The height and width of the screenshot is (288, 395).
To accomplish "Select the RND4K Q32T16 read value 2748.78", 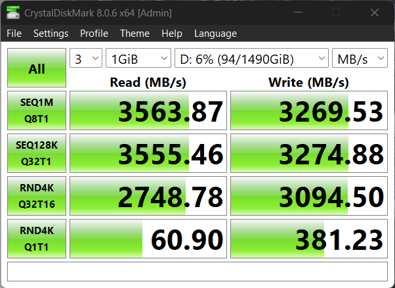I will click(x=148, y=196).
